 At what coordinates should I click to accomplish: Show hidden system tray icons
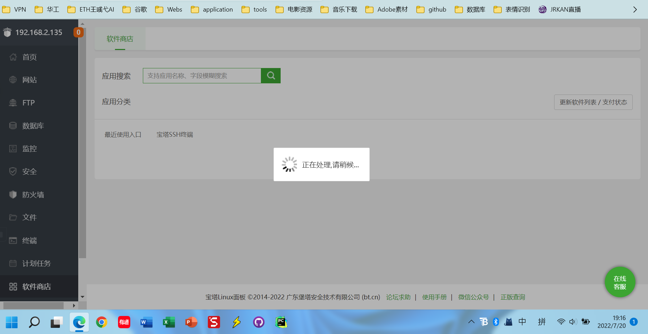471,322
